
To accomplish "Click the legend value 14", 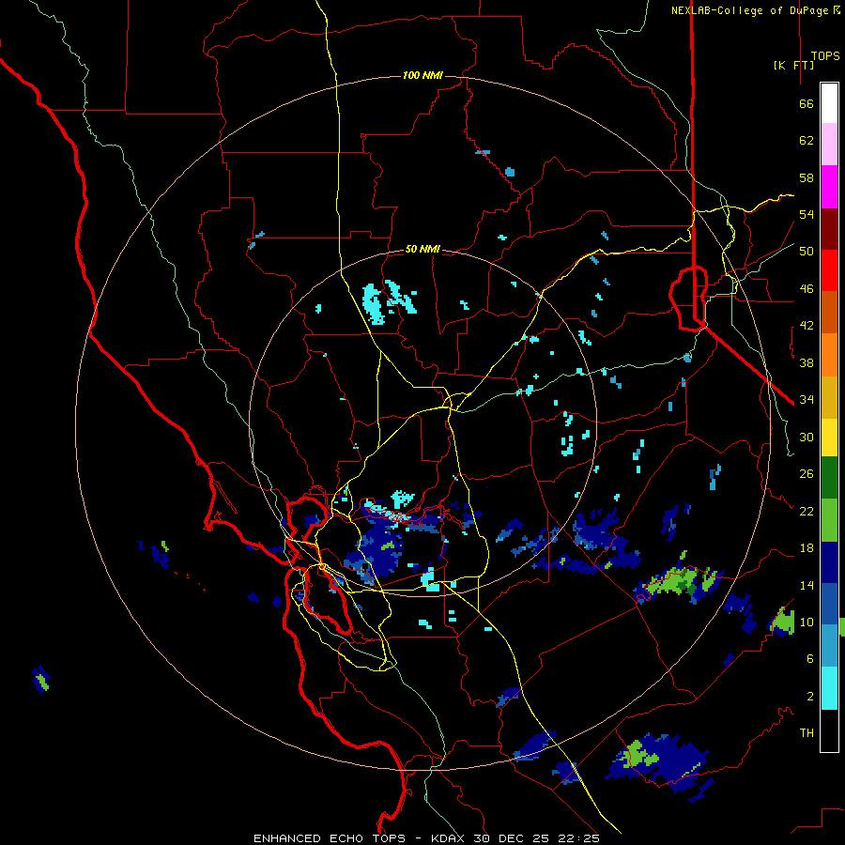I will pos(807,585).
